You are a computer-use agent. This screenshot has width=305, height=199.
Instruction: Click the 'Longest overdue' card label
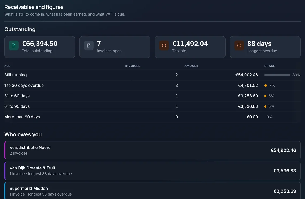pos(262,51)
